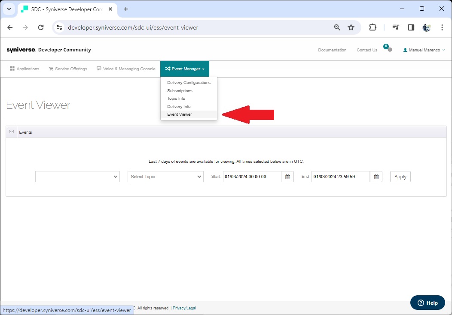Expand the Select Topic dropdown

click(165, 177)
